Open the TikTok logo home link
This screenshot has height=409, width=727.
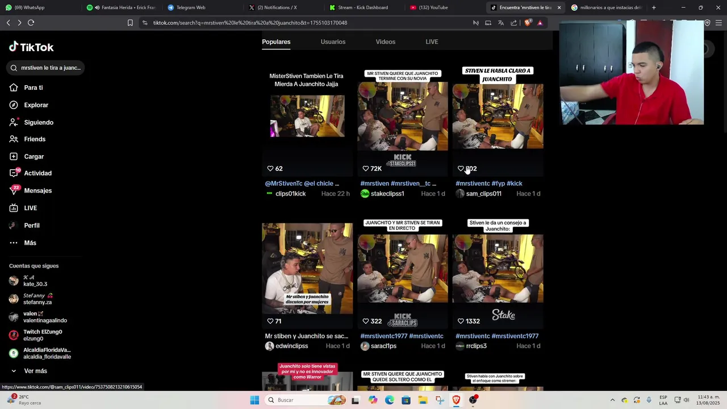point(31,47)
